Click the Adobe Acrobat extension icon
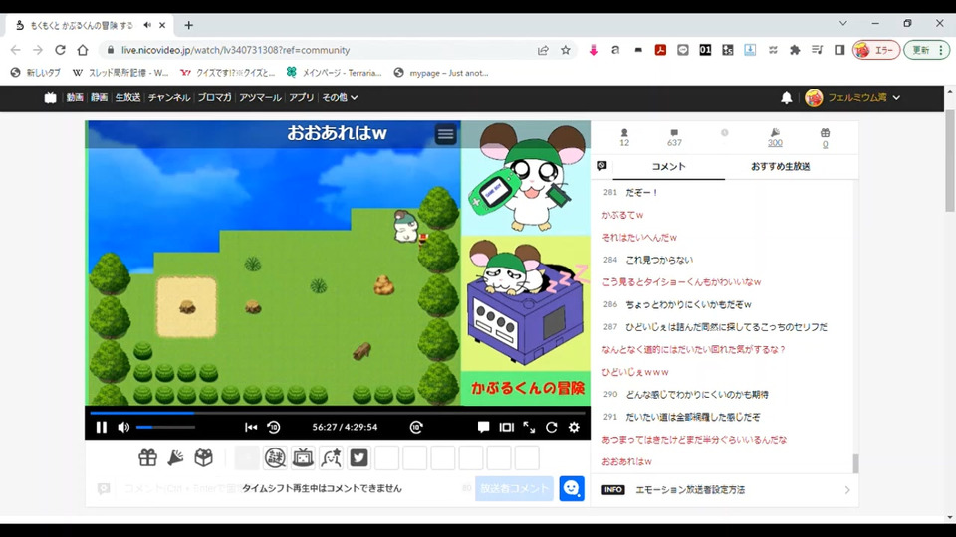 (660, 50)
